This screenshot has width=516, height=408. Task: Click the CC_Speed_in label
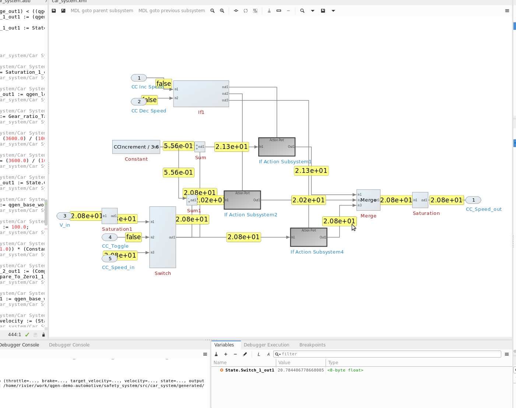[118, 268]
